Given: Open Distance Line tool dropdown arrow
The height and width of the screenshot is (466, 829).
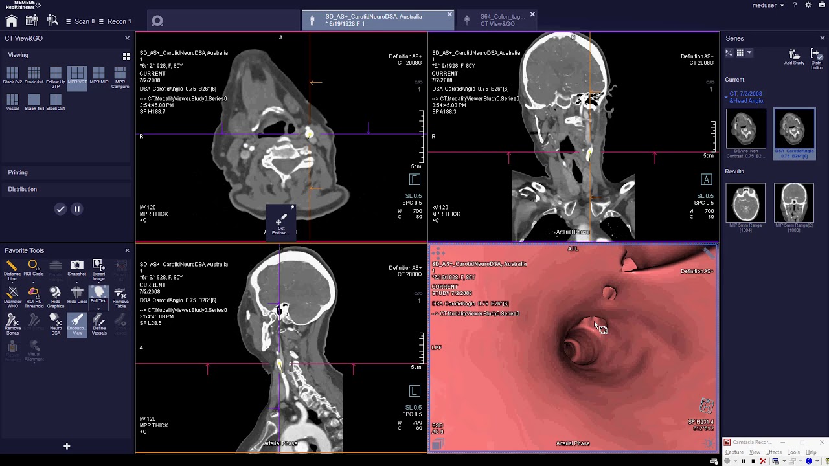Looking at the screenshot, I should [x=12, y=283].
